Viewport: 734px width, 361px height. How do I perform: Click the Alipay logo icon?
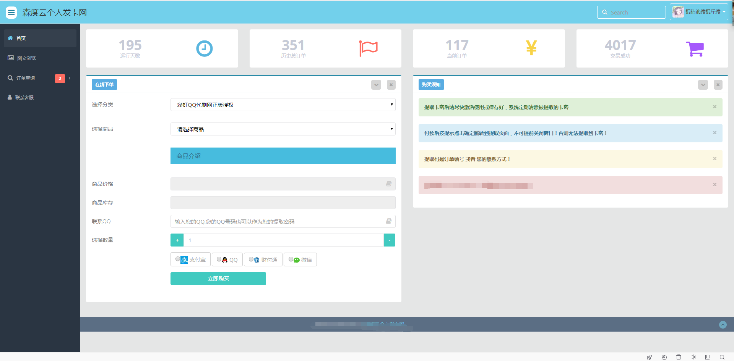[x=184, y=260]
